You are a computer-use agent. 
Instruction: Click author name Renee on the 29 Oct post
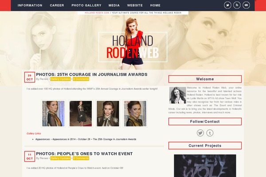44,79
